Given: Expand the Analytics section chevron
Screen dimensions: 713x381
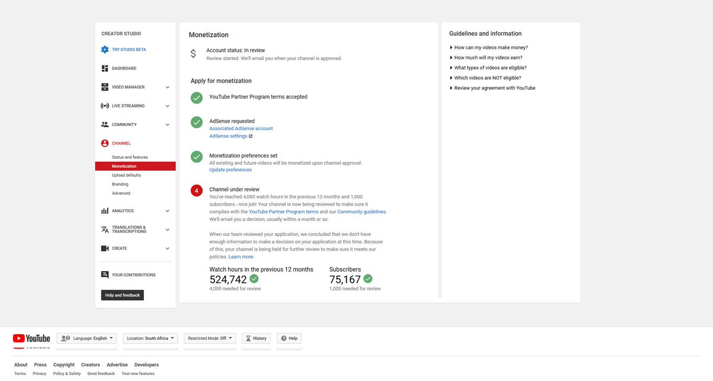Looking at the screenshot, I should [168, 211].
